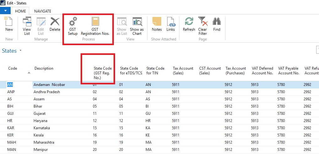This screenshot has height=154, width=319.
Task: Click VAT Deferred Account No. header
Action: tap(262, 71)
